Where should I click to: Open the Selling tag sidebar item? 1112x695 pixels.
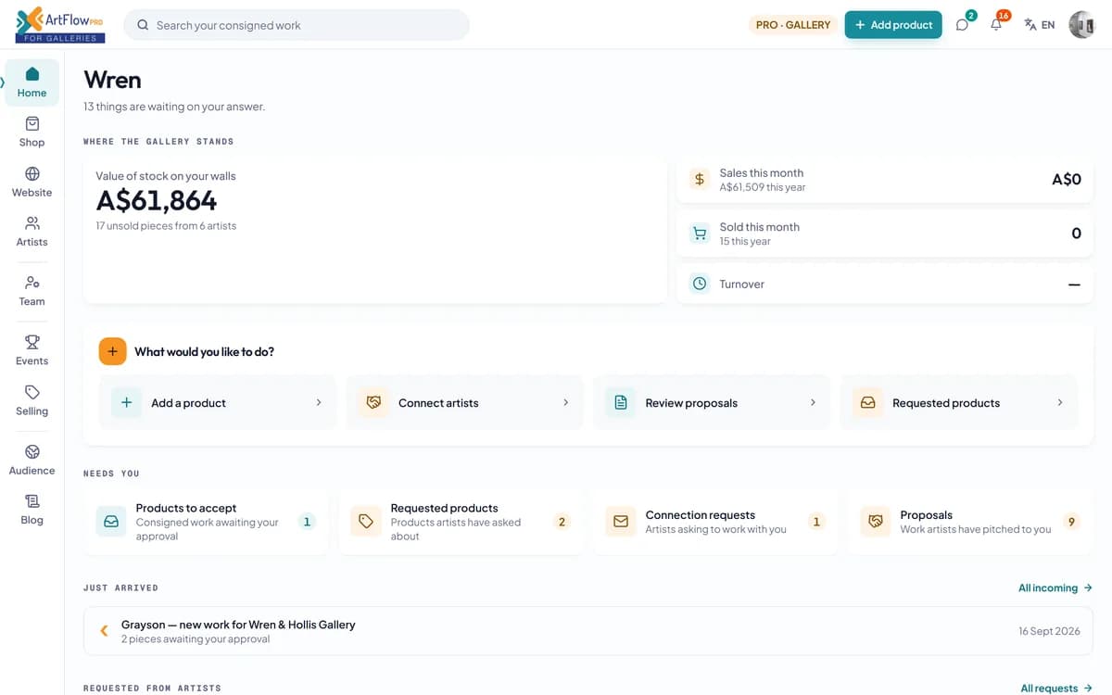pos(32,399)
